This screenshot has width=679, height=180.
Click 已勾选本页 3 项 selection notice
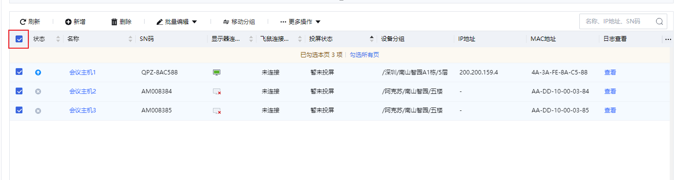pyautogui.click(x=321, y=55)
